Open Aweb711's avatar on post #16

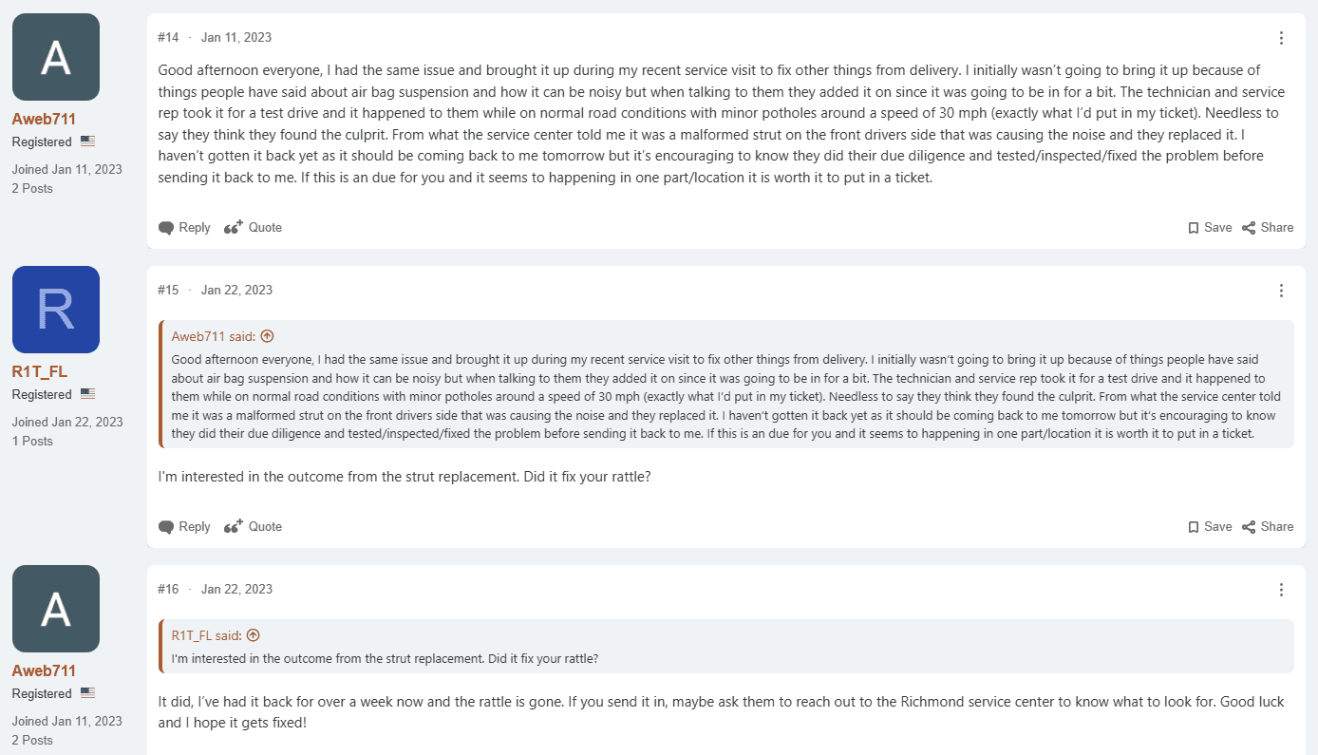(x=56, y=609)
